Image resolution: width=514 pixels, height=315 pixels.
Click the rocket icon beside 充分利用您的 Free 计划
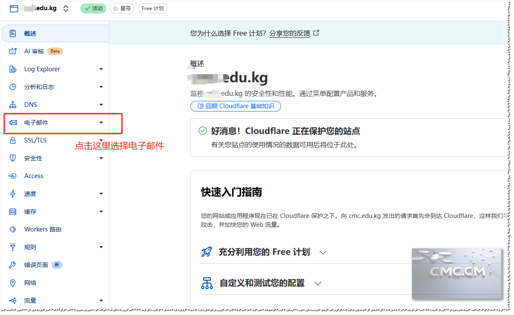207,252
